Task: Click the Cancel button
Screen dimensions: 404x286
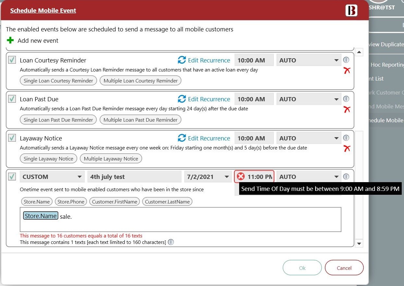Action: click(x=344, y=268)
